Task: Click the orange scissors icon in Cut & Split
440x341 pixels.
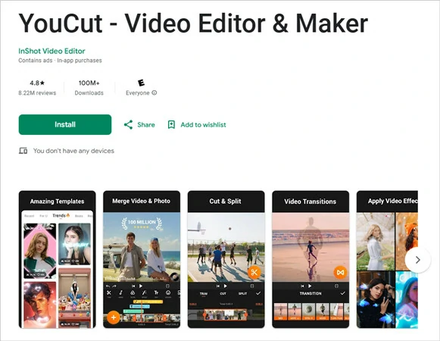Action: coord(254,272)
